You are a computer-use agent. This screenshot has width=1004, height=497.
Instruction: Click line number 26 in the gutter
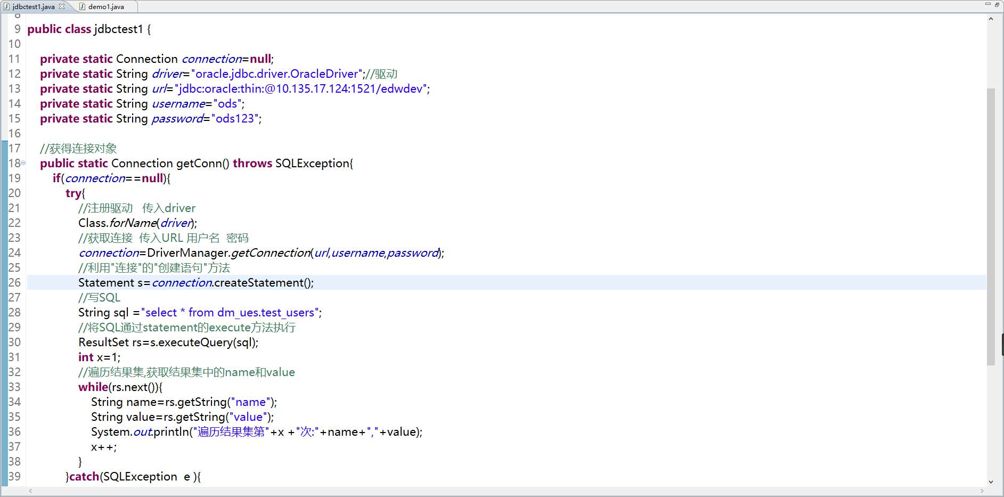(x=14, y=283)
